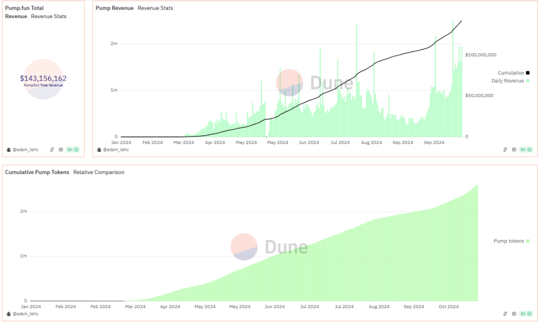Click link icon in Pump.fun Total Revenue panel
The height and width of the screenshot is (322, 539).
(x=52, y=150)
